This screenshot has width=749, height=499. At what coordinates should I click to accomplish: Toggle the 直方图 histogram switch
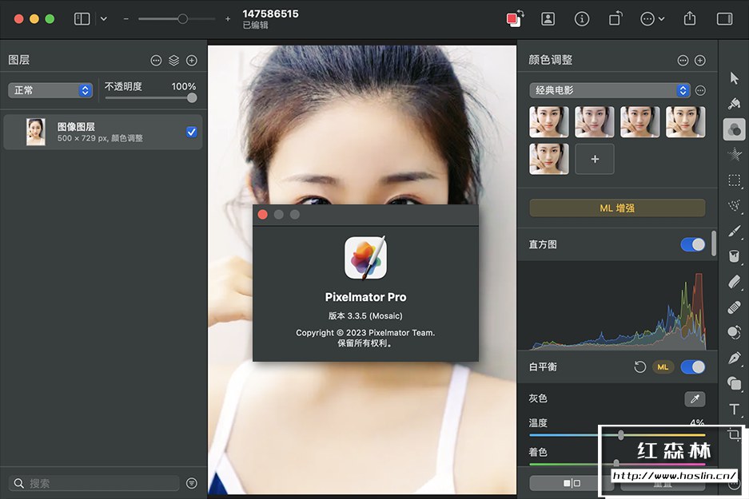pyautogui.click(x=692, y=244)
